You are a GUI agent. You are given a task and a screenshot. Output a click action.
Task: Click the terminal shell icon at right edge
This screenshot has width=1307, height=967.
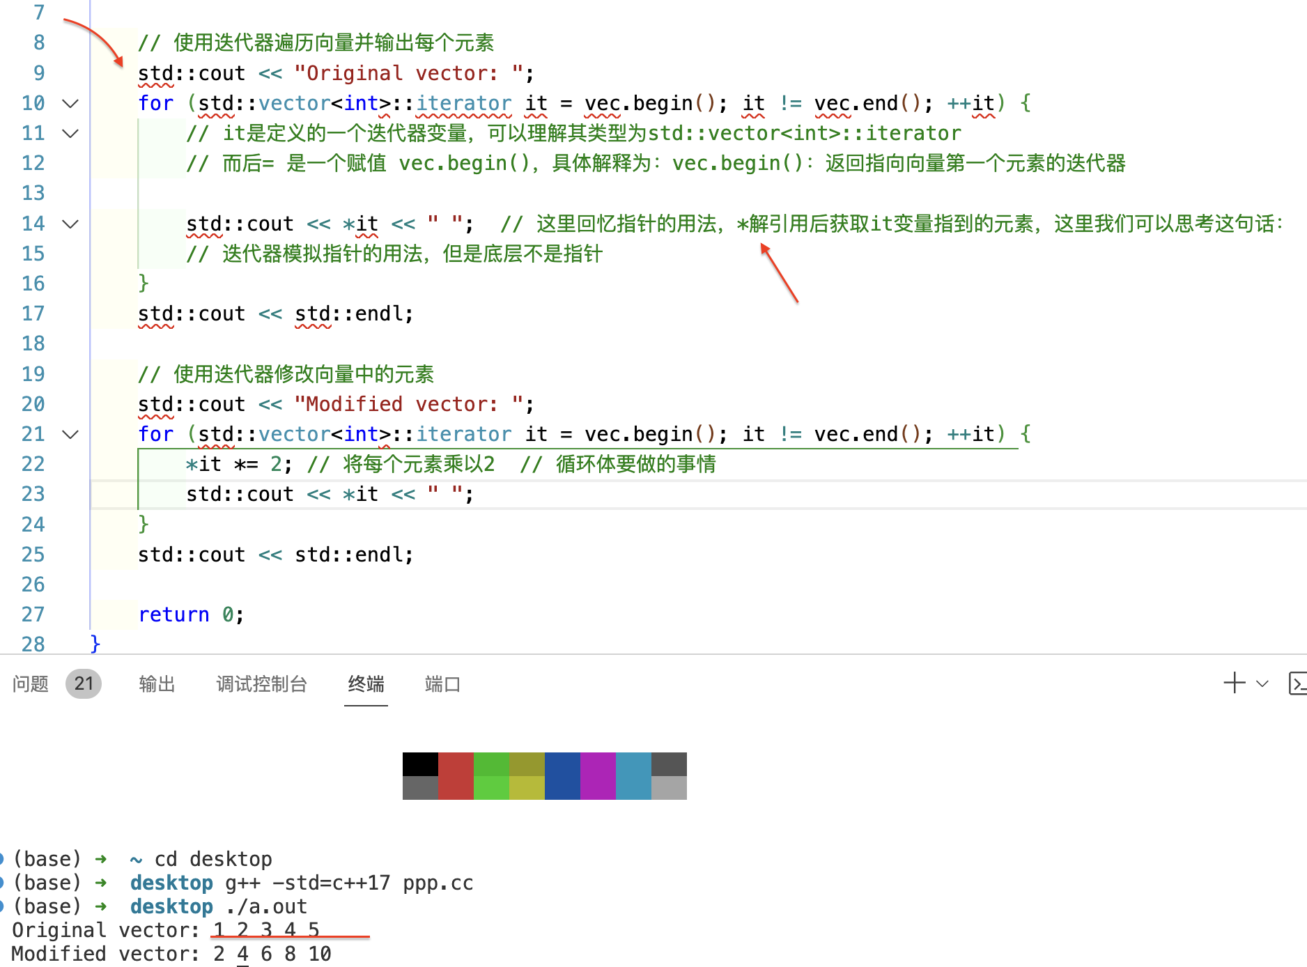click(1298, 683)
